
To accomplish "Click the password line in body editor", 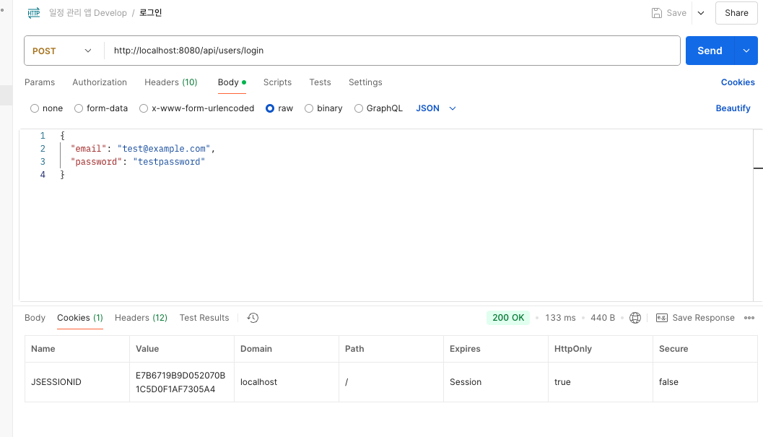I will [138, 162].
